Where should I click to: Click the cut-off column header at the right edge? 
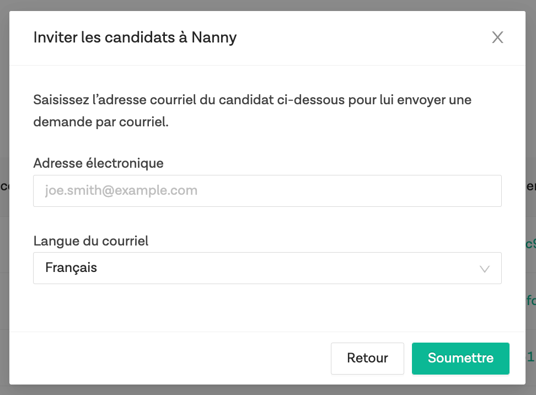(x=531, y=186)
